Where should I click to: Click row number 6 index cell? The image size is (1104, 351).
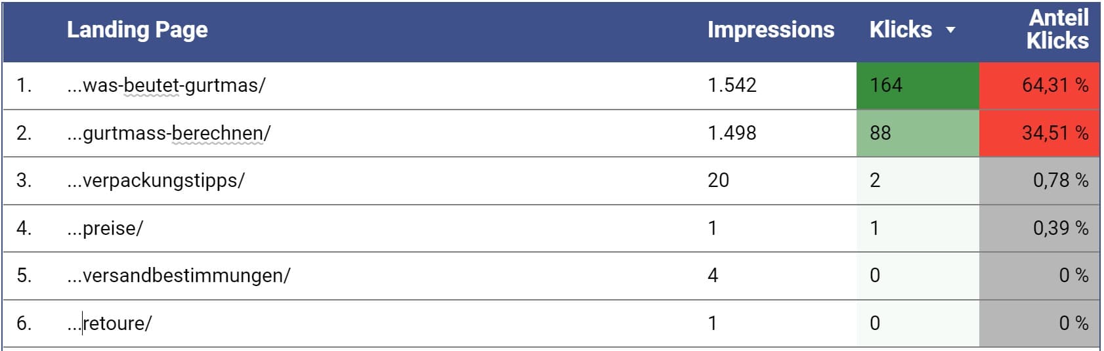[24, 323]
